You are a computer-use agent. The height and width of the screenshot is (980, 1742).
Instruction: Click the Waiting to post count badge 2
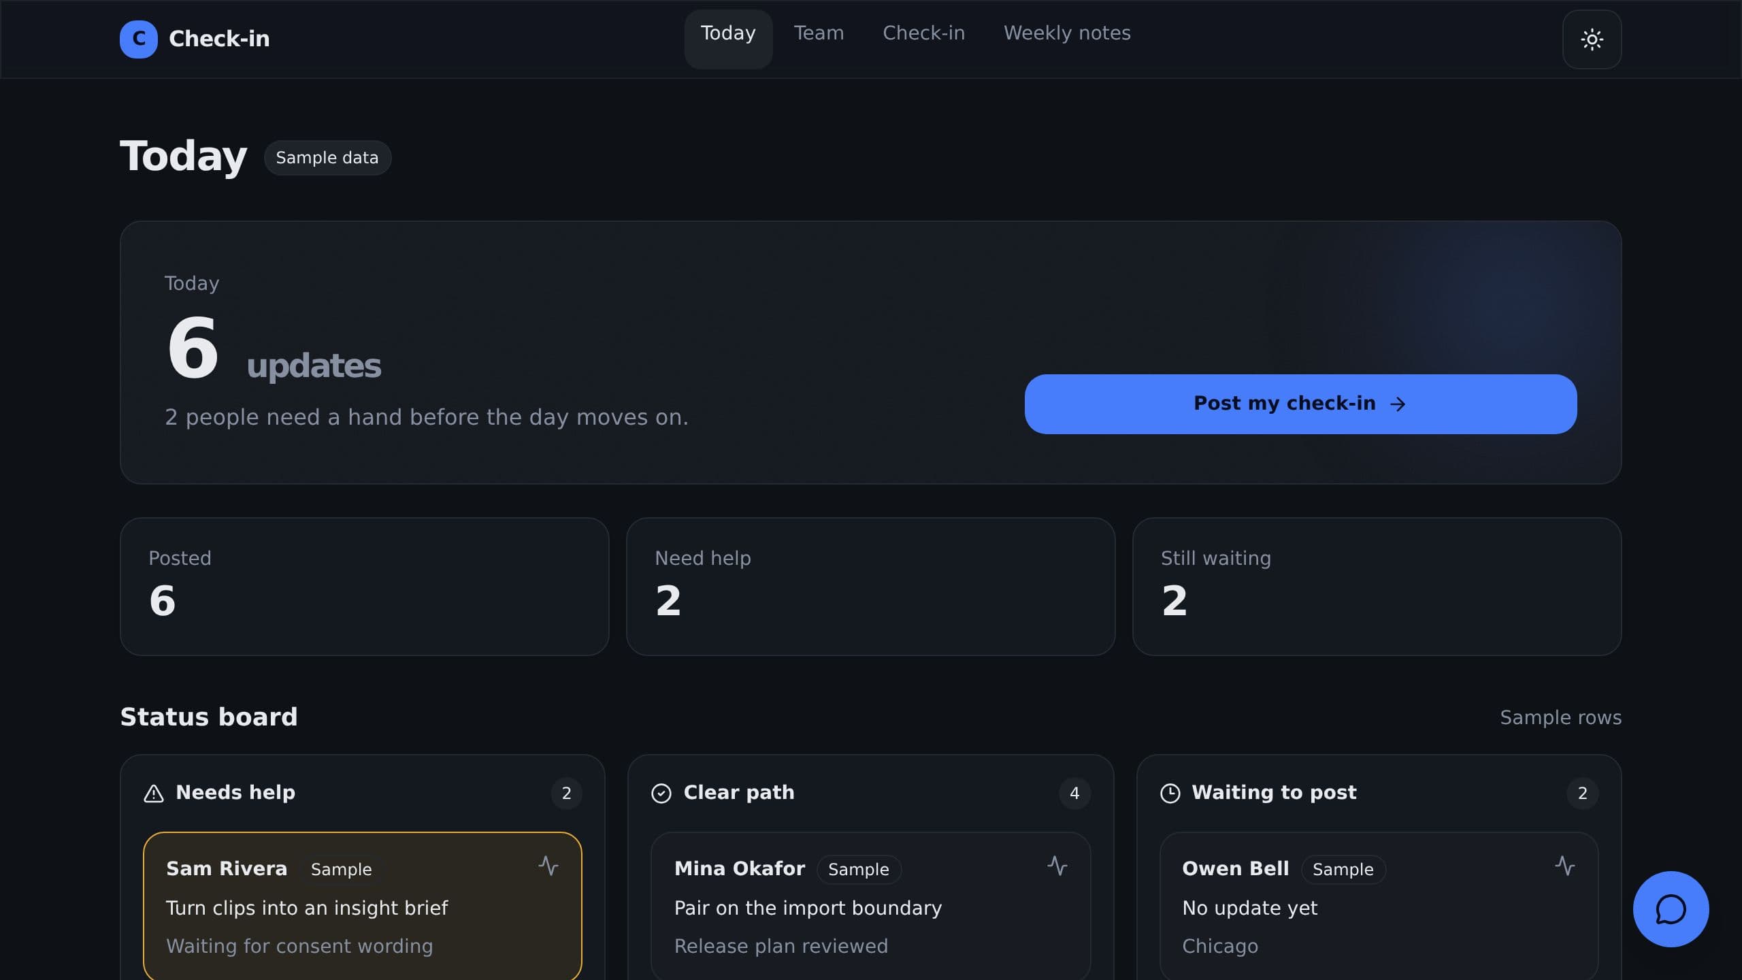pyautogui.click(x=1583, y=794)
